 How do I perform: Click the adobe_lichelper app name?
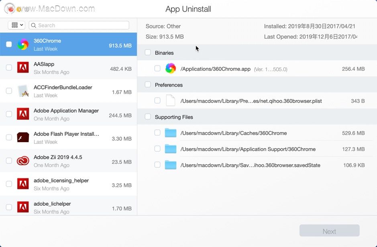point(52,204)
